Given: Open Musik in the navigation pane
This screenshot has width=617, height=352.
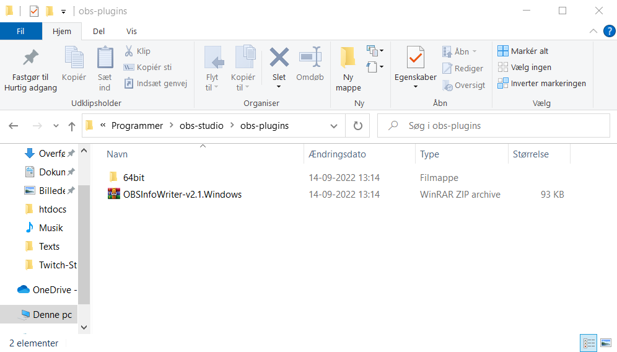Looking at the screenshot, I should 44,227.
